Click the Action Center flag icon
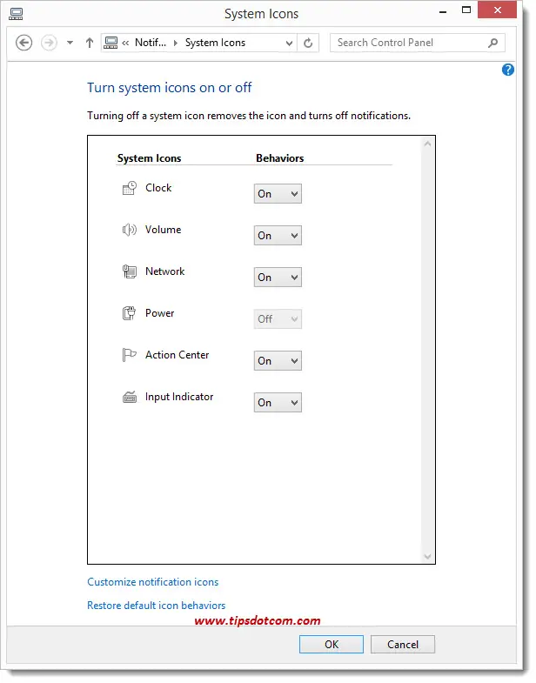The width and height of the screenshot is (536, 683). pyautogui.click(x=129, y=355)
